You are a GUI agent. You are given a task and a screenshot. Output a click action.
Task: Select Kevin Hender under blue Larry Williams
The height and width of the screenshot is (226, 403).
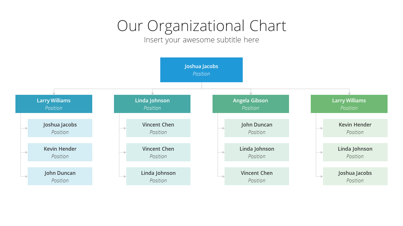pos(60,152)
